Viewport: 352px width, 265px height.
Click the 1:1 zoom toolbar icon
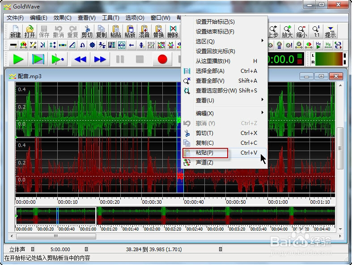(316, 31)
